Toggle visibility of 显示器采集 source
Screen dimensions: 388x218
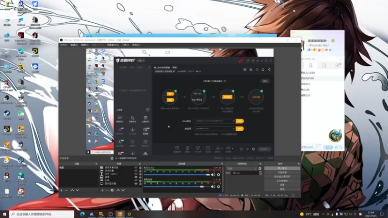click(136, 184)
